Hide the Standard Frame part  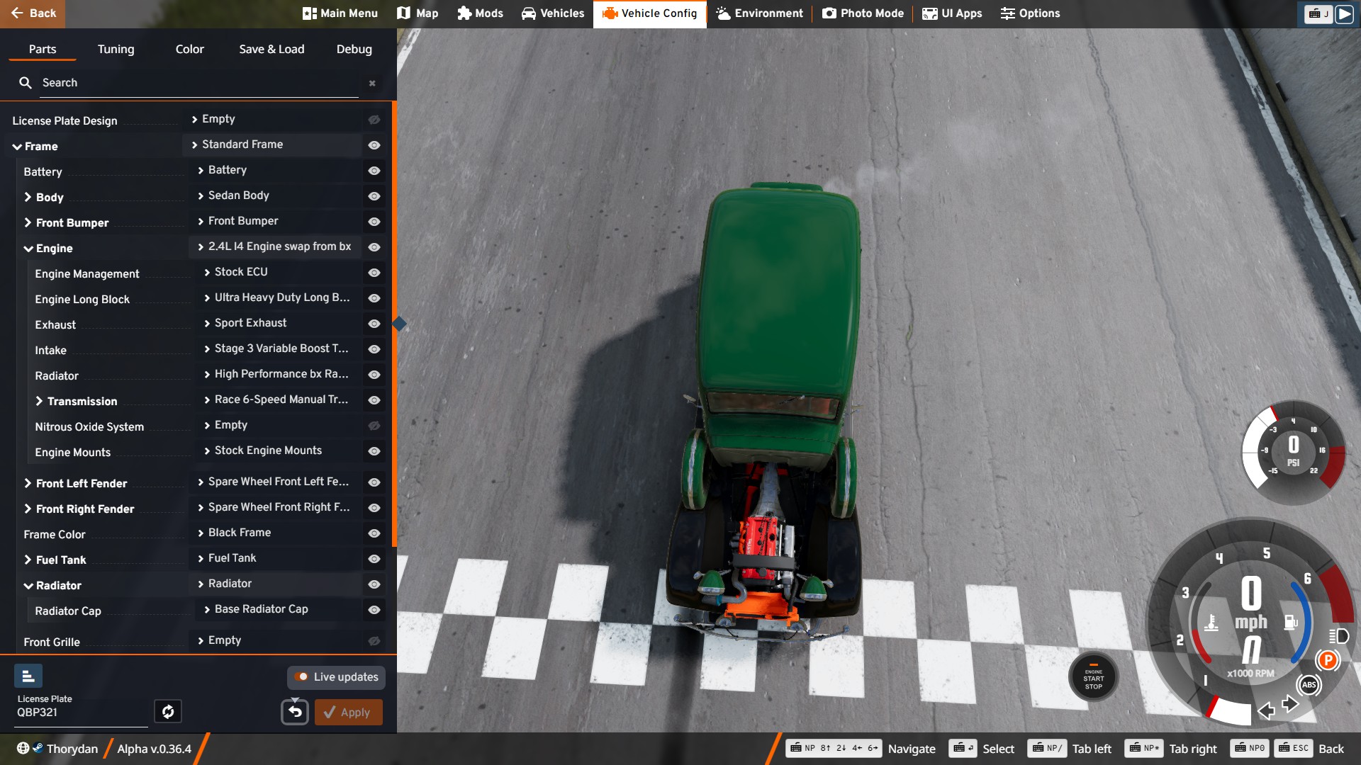(x=374, y=144)
